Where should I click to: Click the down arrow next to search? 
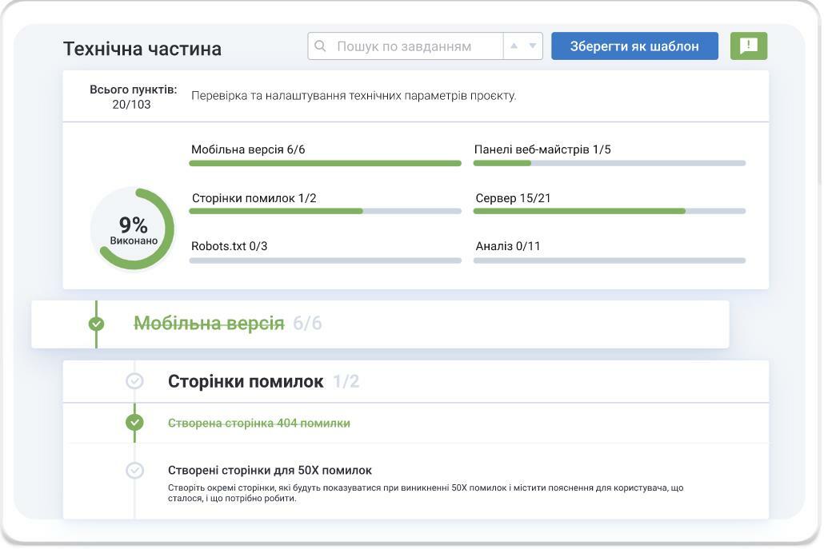click(533, 46)
